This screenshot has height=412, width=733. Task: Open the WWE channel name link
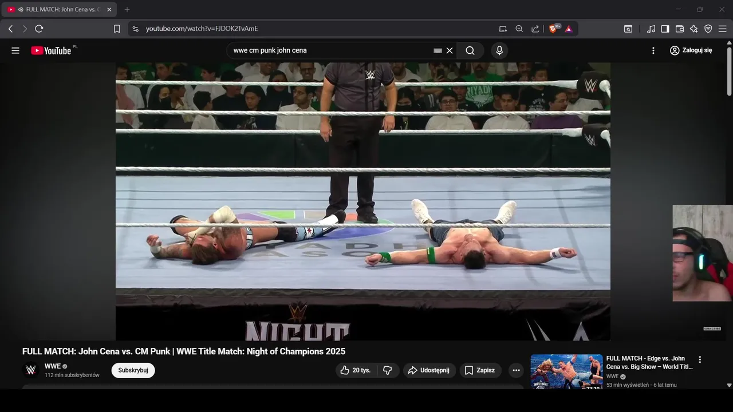[53, 366]
